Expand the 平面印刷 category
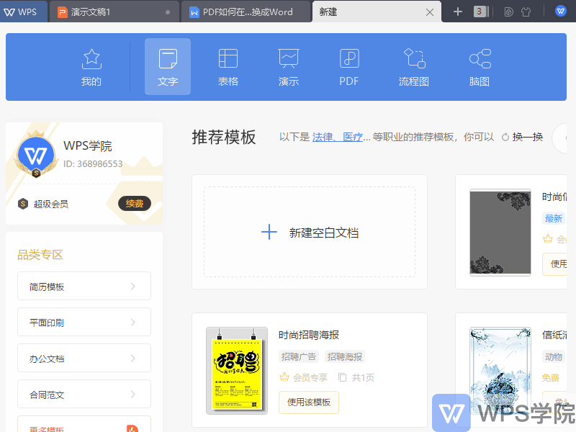 point(84,322)
